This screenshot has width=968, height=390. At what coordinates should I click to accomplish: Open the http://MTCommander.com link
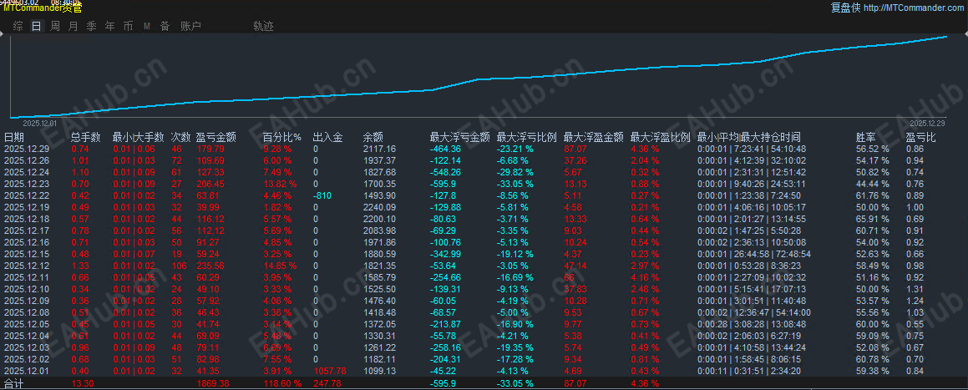click(913, 8)
